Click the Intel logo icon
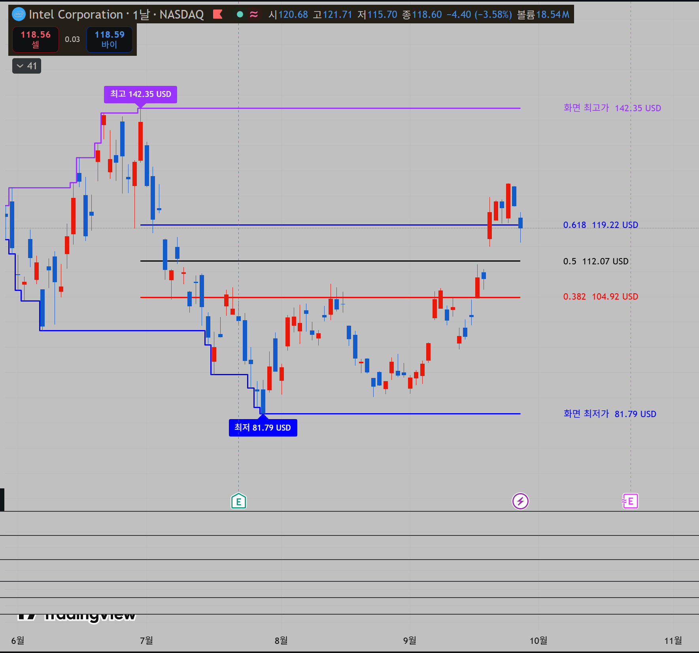 tap(19, 15)
